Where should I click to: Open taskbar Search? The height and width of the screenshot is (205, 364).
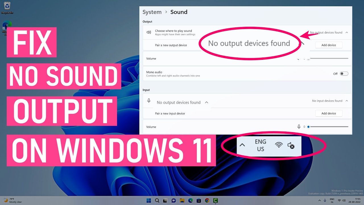click(x=157, y=200)
